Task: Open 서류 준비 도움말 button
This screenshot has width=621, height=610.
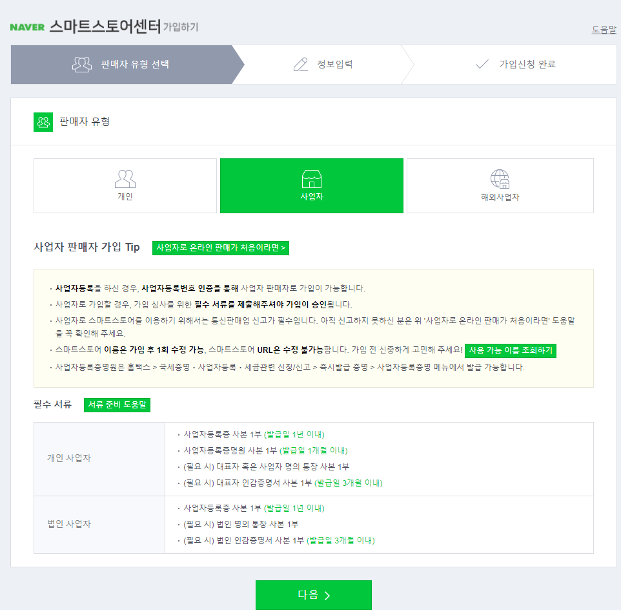Action: pyautogui.click(x=117, y=405)
